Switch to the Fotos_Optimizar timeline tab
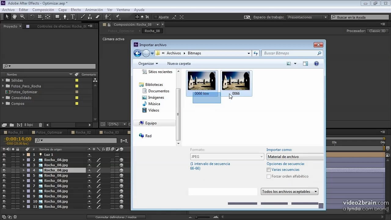 (x=49, y=132)
